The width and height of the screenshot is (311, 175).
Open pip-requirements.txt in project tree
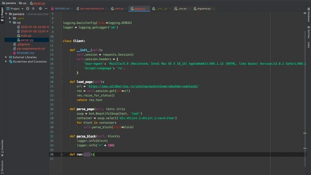31,49
